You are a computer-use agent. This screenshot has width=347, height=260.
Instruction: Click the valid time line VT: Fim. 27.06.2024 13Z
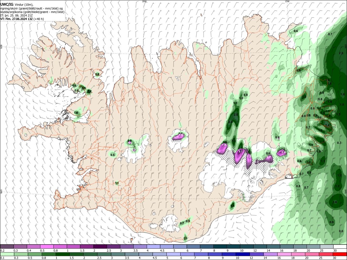coord(17,19)
